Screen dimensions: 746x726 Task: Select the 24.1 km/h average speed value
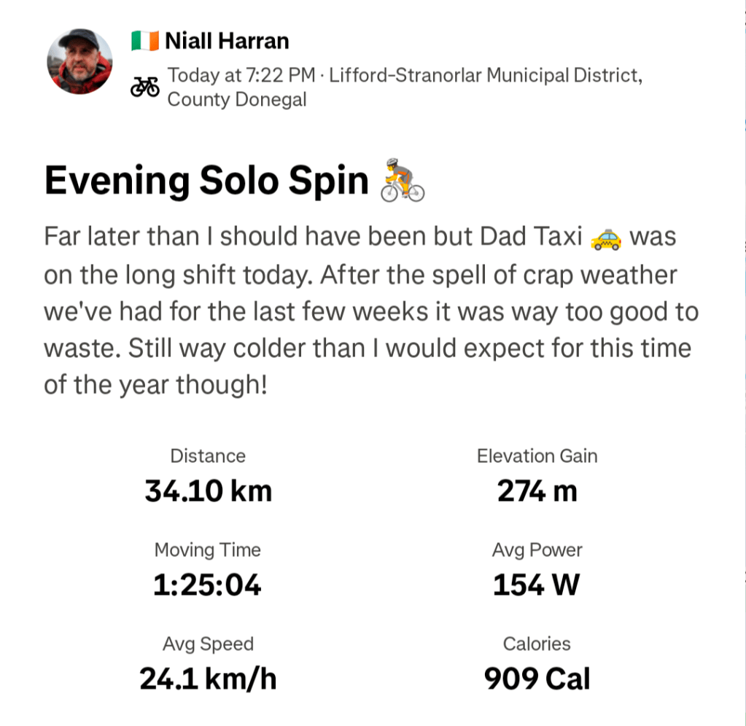click(x=208, y=679)
